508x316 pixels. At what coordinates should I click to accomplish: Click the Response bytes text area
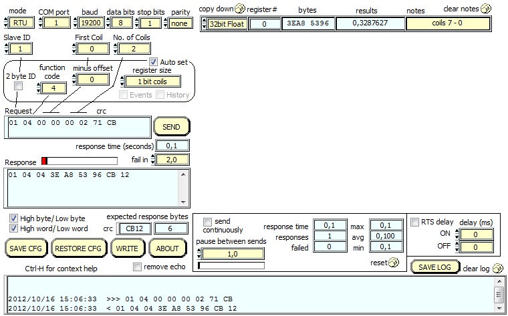point(94,188)
